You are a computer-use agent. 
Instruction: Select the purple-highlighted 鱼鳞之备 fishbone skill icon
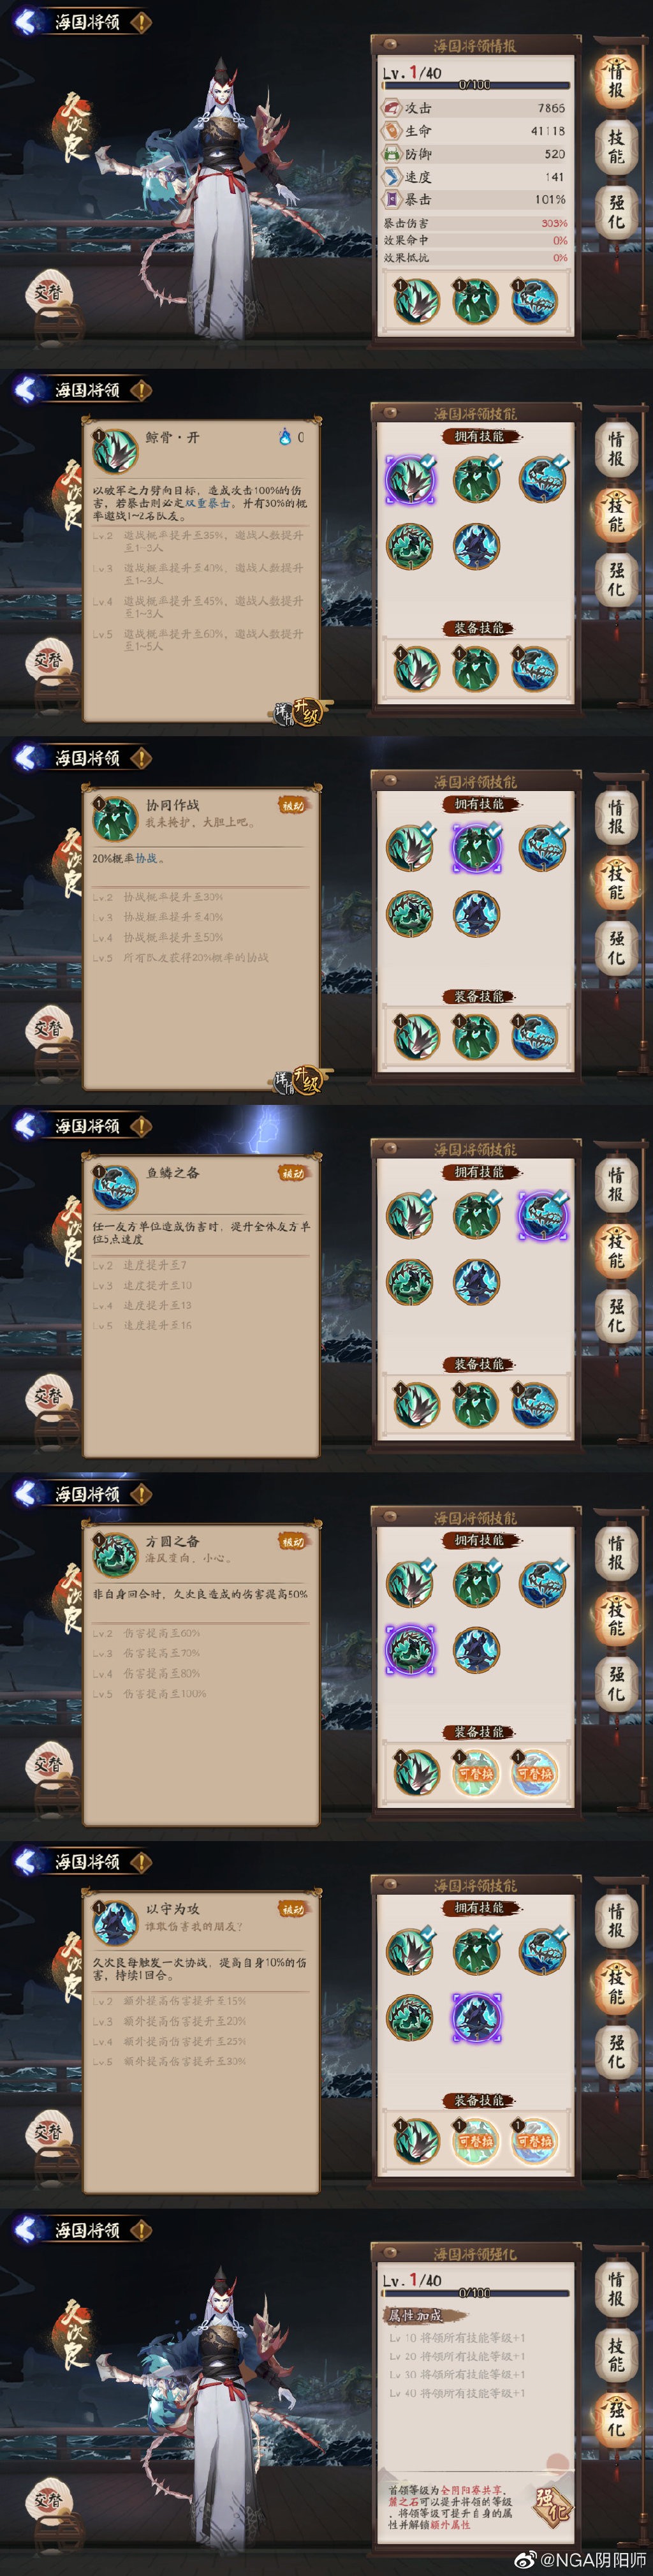(542, 1216)
